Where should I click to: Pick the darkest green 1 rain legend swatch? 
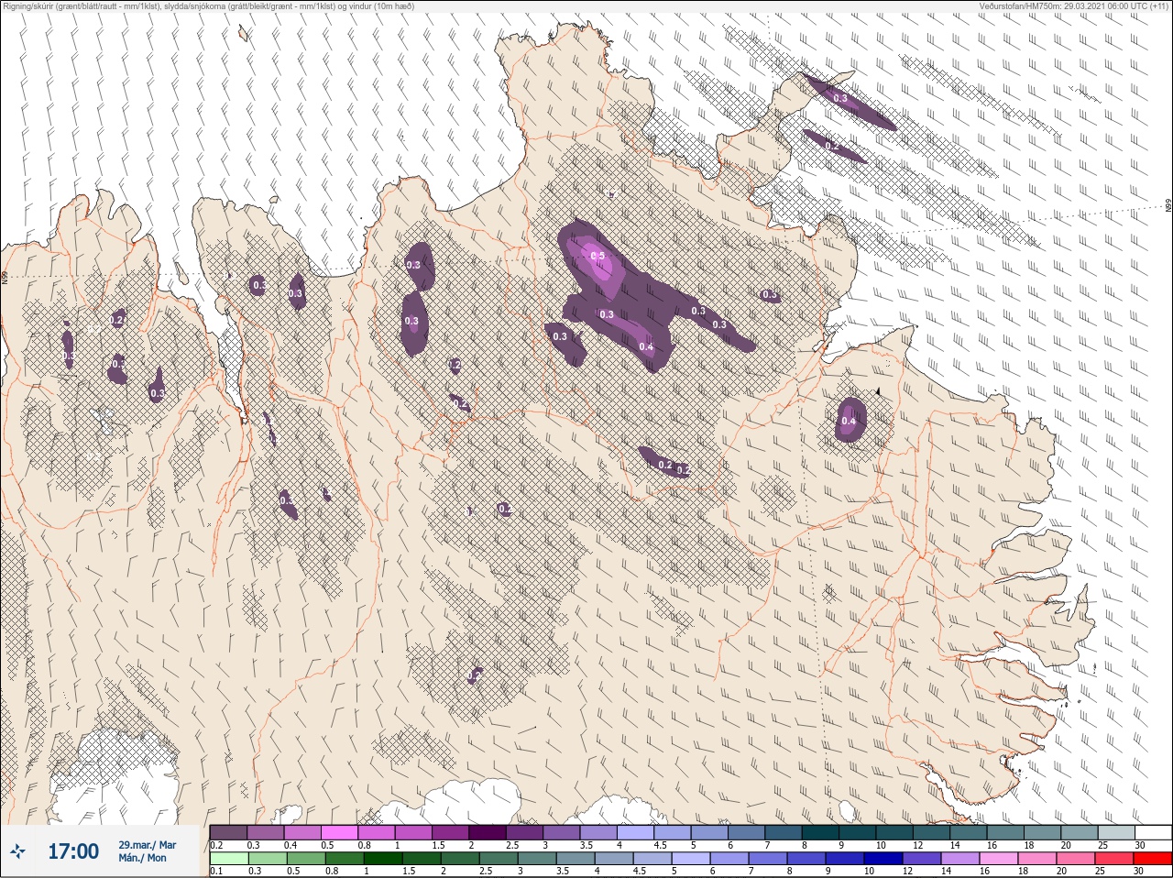click(x=381, y=859)
